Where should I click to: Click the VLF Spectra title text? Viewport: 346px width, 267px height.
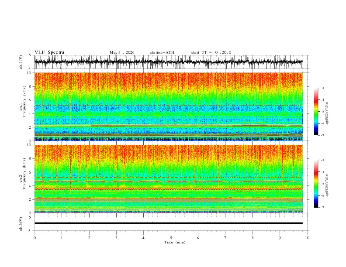tap(49, 52)
